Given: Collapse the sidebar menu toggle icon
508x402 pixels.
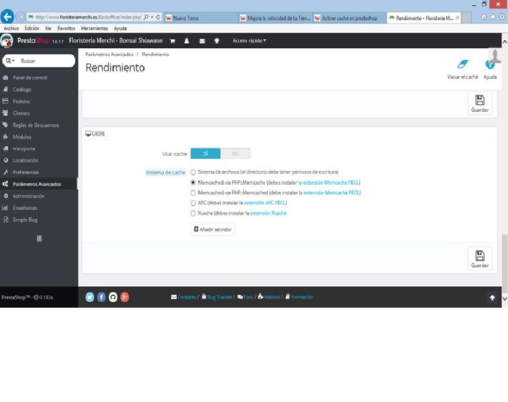Looking at the screenshot, I should [x=39, y=239].
